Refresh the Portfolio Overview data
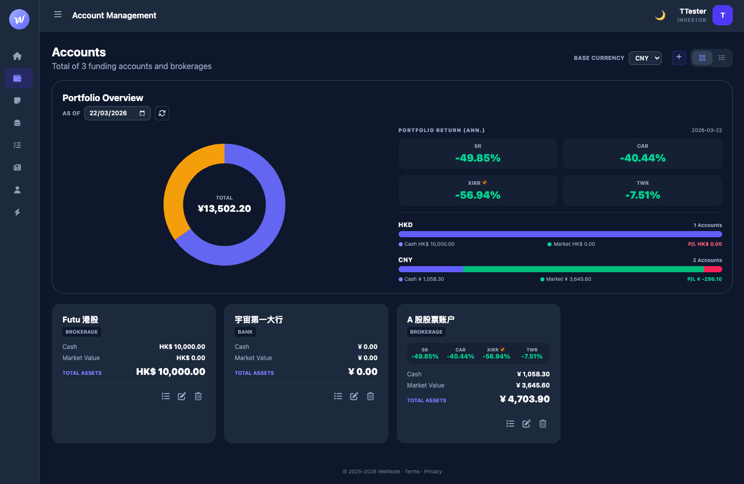This screenshot has width=744, height=484. point(161,113)
